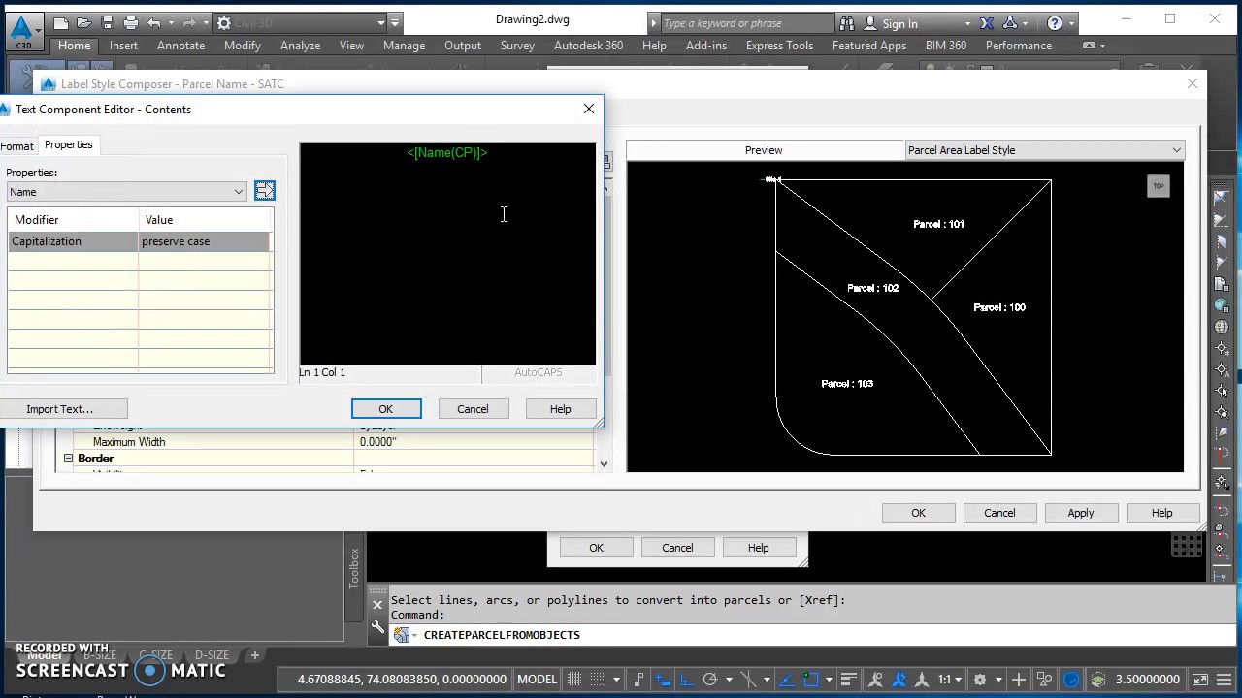This screenshot has width=1242, height=698.
Task: Open the Name properties dropdown
Action: click(239, 192)
